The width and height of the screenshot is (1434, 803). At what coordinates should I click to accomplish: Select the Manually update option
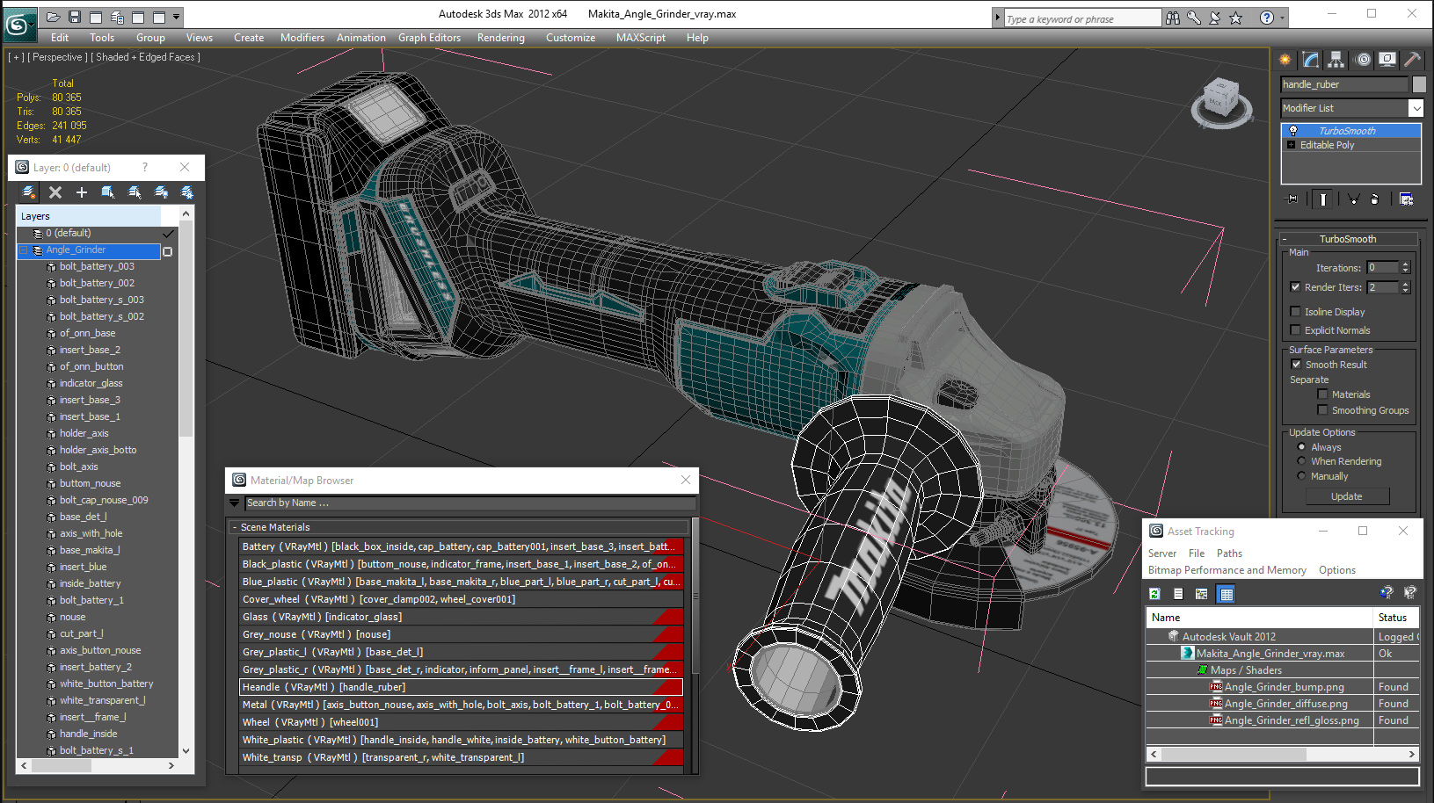click(x=1301, y=476)
